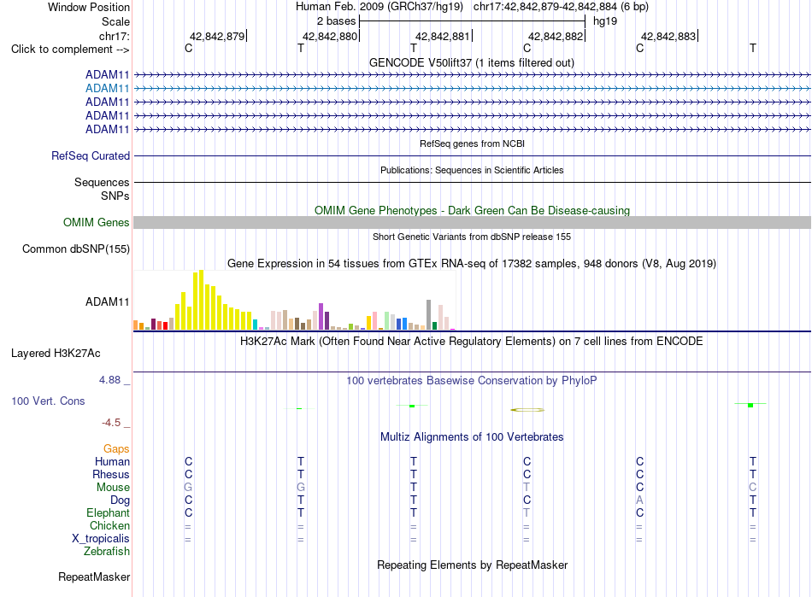812x597 pixels.
Task: Click the Sequences track label
Action: 102,182
